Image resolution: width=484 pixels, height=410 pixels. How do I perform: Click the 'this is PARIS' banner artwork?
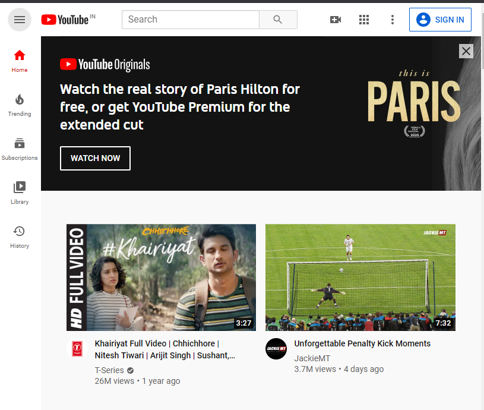click(414, 103)
